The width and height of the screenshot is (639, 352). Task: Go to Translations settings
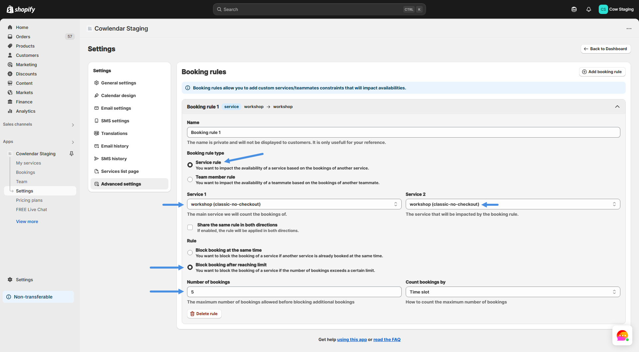pos(114,133)
